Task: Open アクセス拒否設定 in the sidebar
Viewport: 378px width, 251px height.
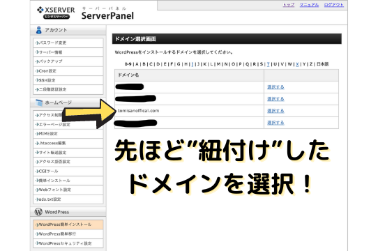Action: coord(68,162)
